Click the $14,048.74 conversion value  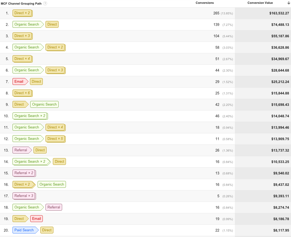tap(280, 116)
